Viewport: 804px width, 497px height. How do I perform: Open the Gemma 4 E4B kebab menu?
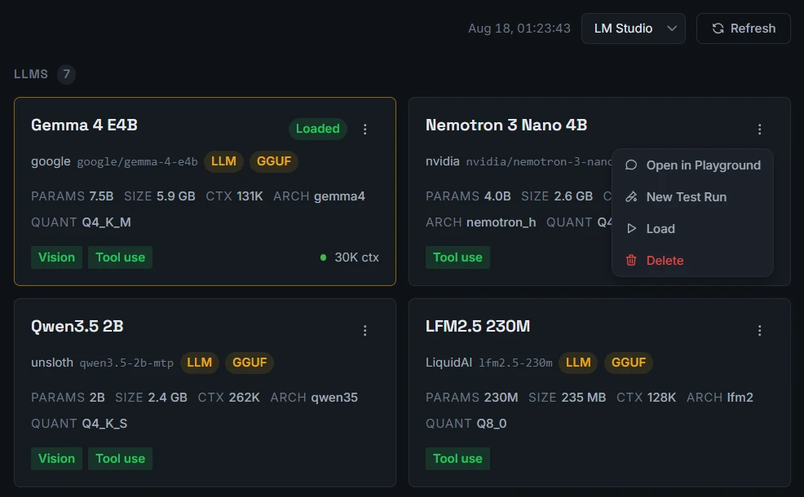tap(365, 129)
